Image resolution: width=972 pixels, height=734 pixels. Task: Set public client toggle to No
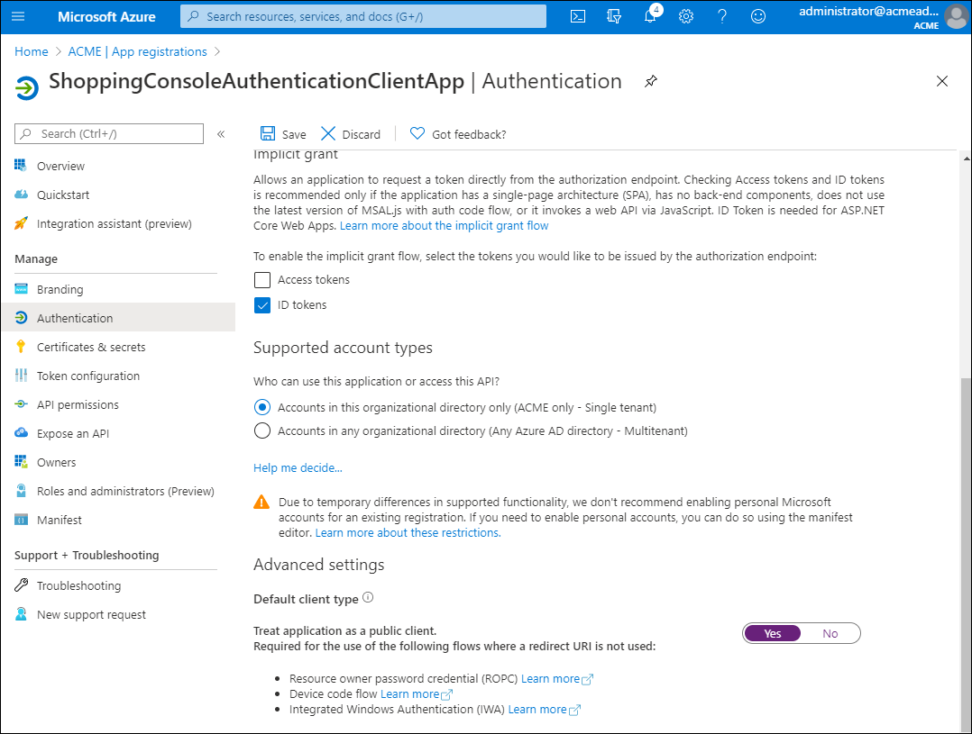click(830, 633)
